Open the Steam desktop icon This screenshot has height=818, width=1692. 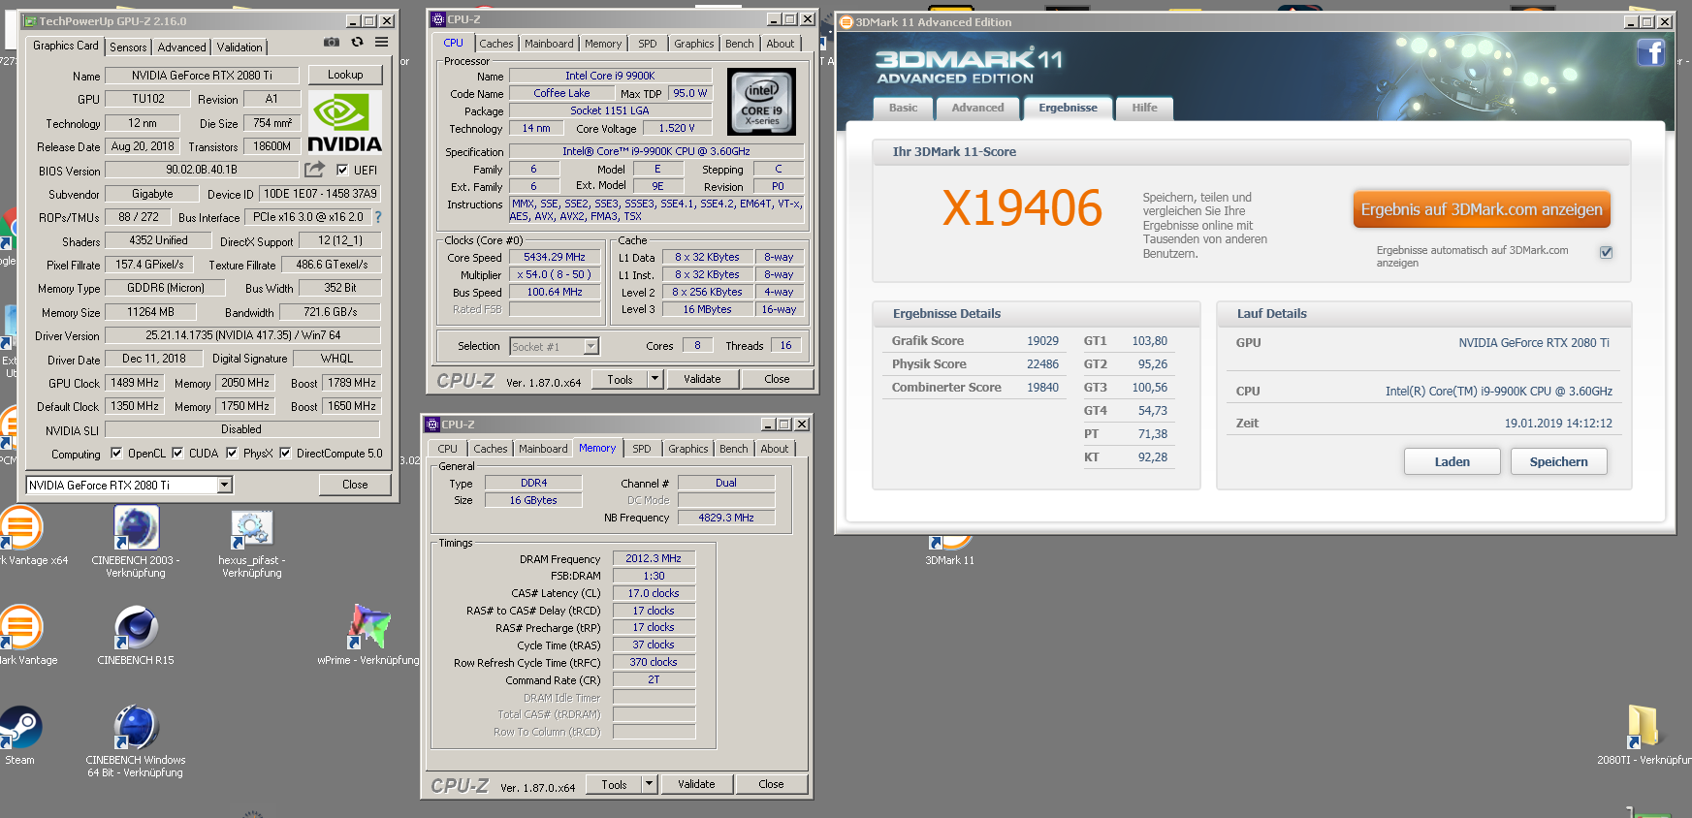(x=19, y=736)
